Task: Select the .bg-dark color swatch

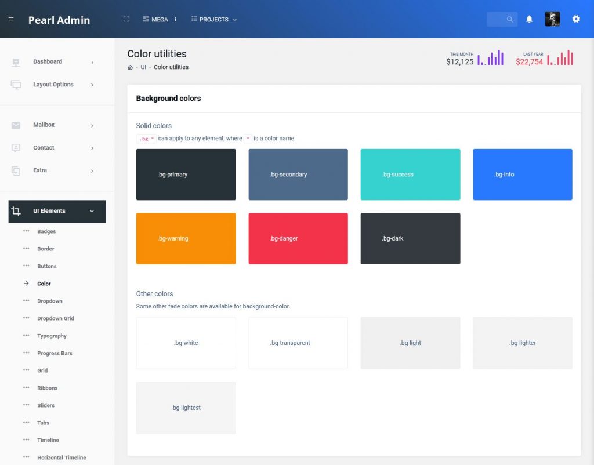Action: 410,238
